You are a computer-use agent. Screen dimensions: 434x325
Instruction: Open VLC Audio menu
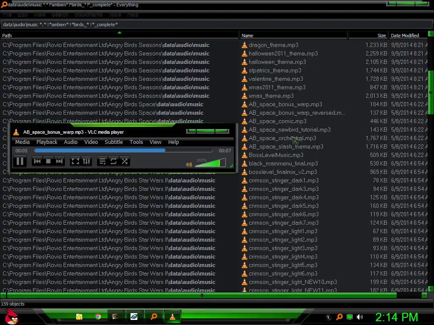click(71, 142)
